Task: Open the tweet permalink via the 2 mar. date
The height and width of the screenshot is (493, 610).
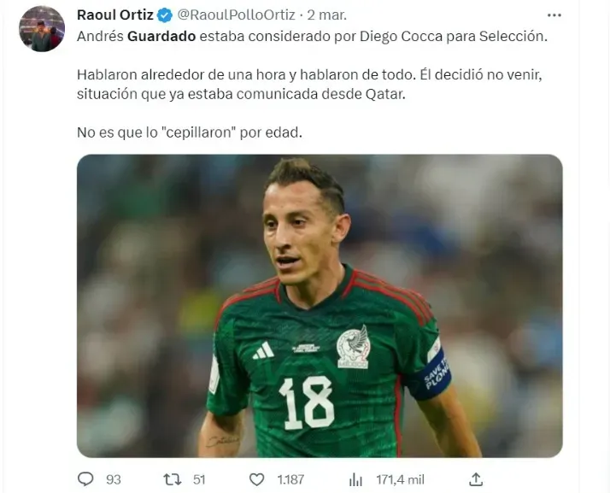Action: click(x=326, y=15)
